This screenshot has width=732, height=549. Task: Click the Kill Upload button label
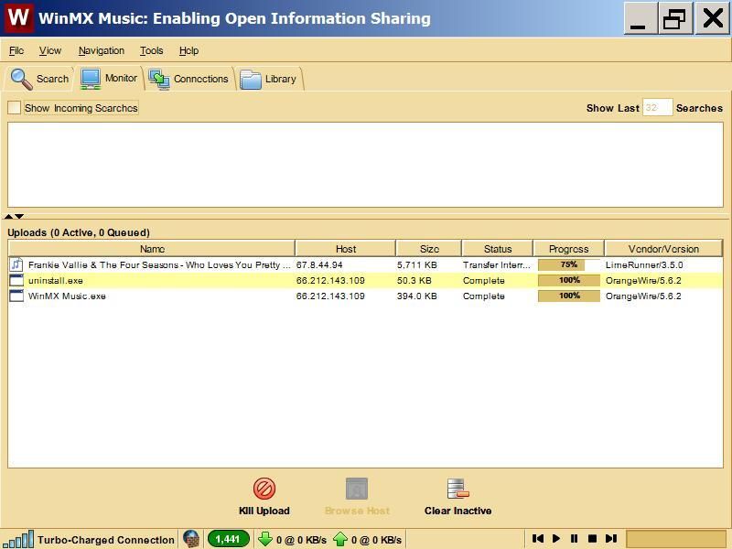point(264,511)
